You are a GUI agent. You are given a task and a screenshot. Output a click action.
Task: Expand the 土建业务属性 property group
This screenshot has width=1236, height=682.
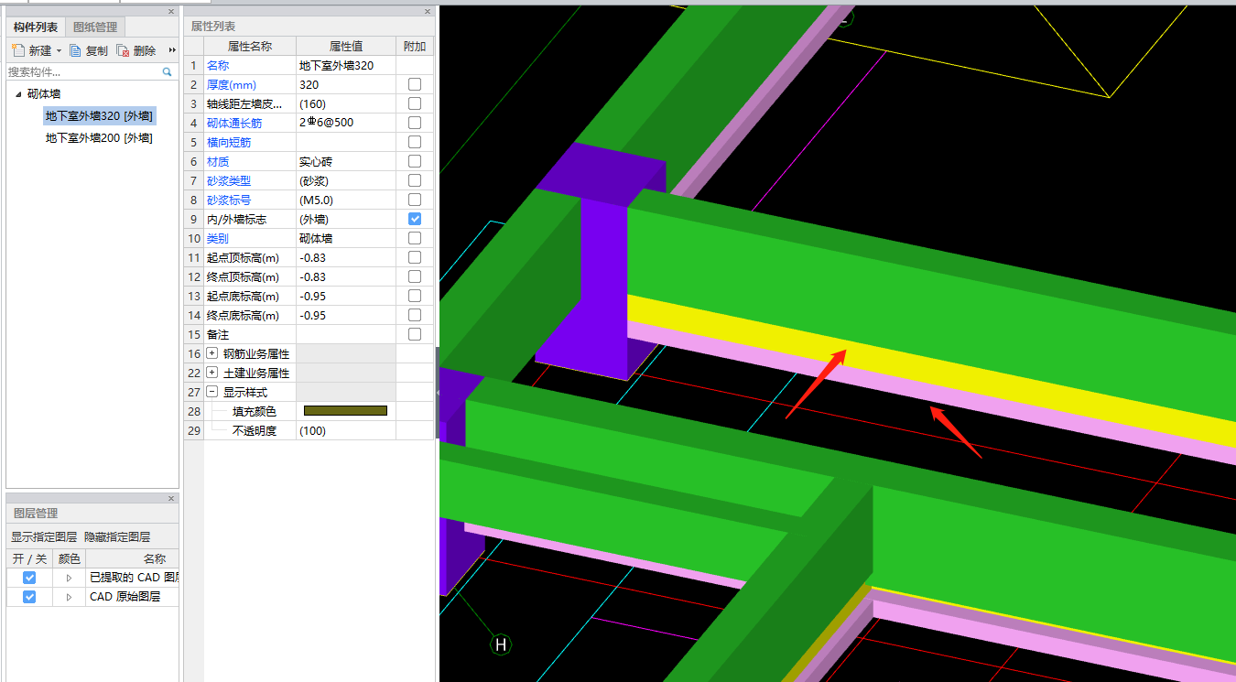tap(212, 373)
